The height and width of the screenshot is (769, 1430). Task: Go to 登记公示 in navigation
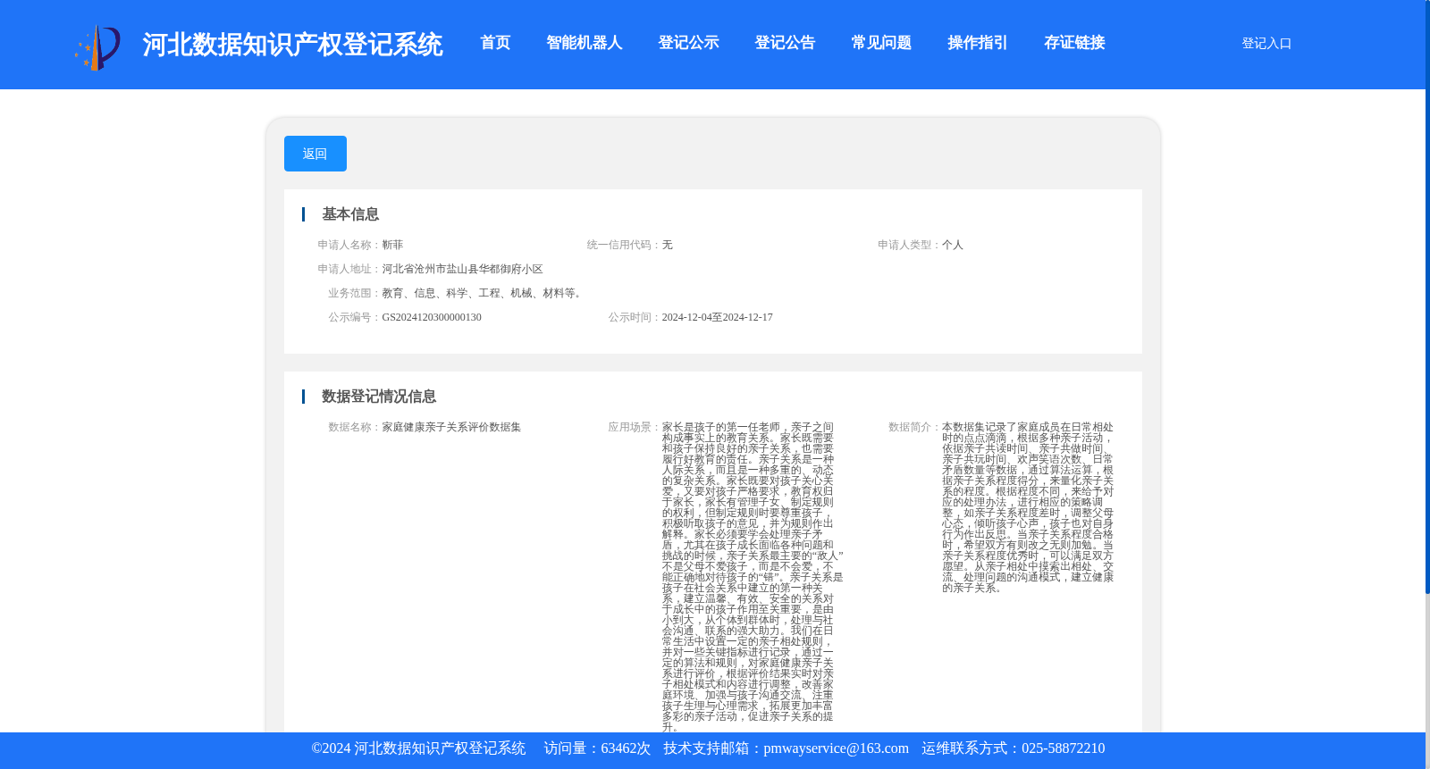[x=688, y=43]
